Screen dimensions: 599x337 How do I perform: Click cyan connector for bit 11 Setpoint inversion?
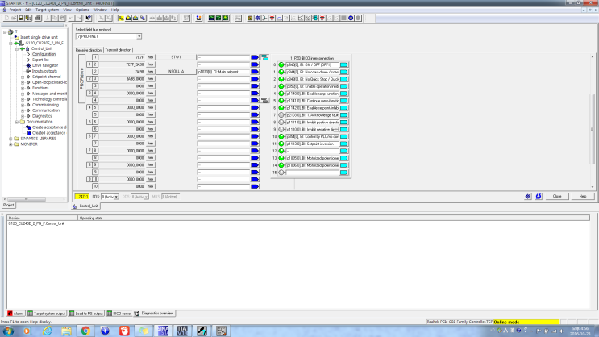pos(343,144)
